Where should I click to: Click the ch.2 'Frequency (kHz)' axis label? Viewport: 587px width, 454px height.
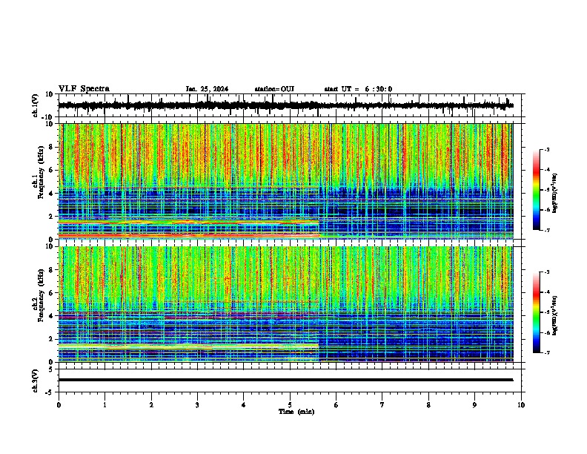pyautogui.click(x=42, y=295)
